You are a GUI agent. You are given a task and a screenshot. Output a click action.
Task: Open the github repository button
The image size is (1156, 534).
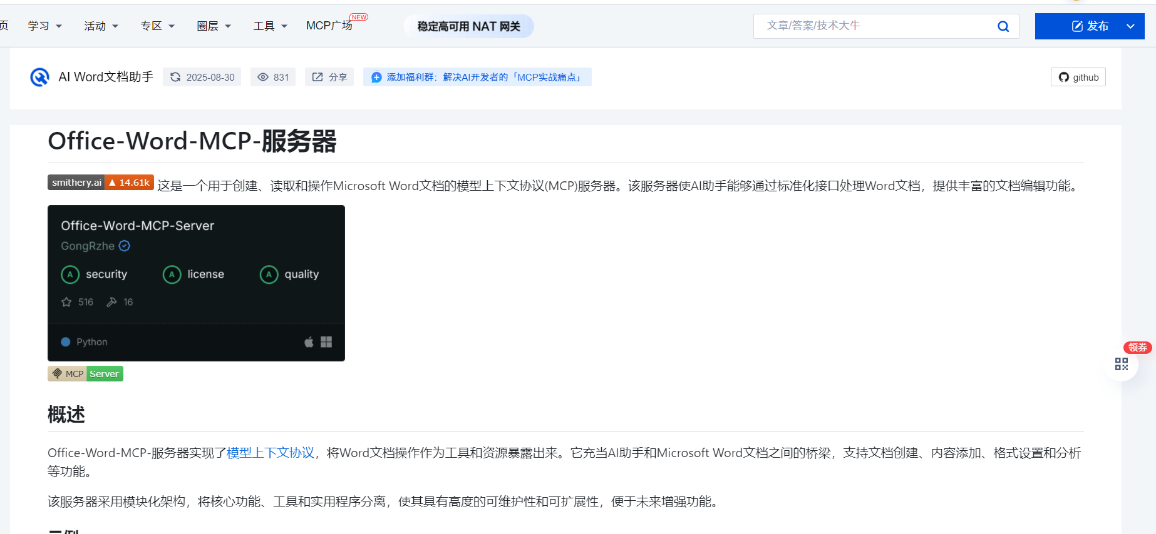click(1078, 77)
